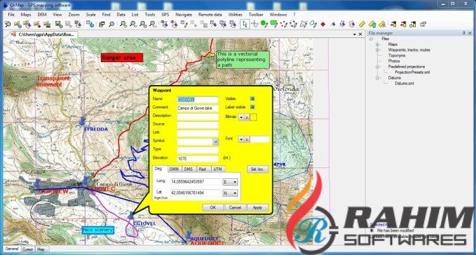The height and width of the screenshot is (255, 476).
Task: Click the first toolbar magnifier-over-map icon
Action: pyautogui.click(x=8, y=24)
